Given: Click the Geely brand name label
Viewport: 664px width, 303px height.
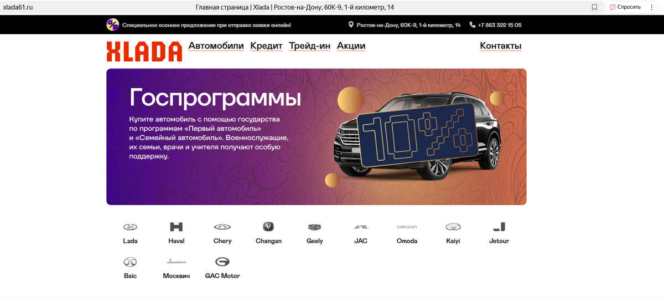Looking at the screenshot, I should pyautogui.click(x=315, y=241).
